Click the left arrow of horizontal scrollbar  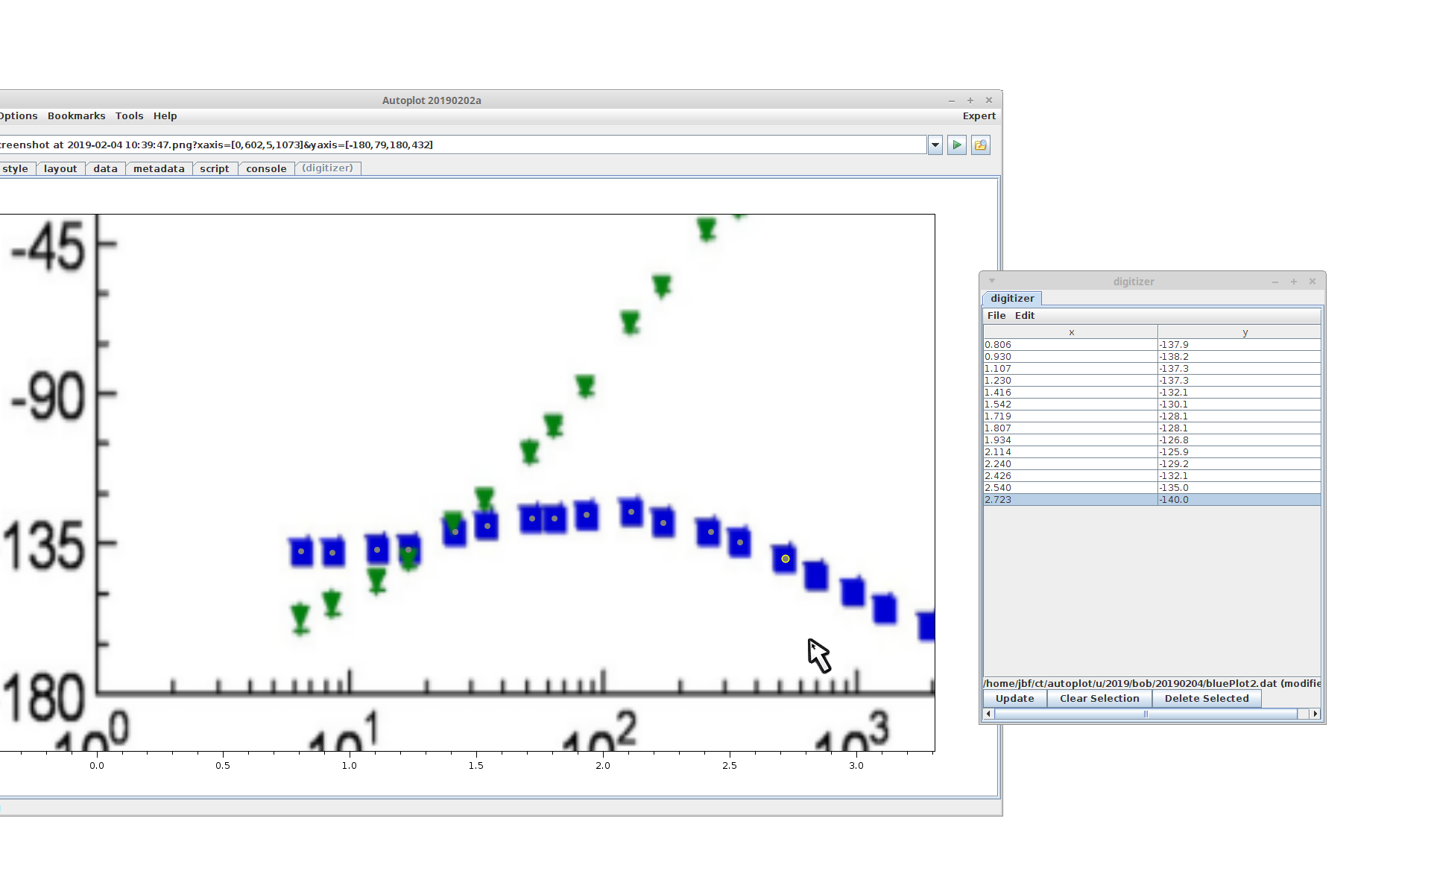[x=989, y=714]
